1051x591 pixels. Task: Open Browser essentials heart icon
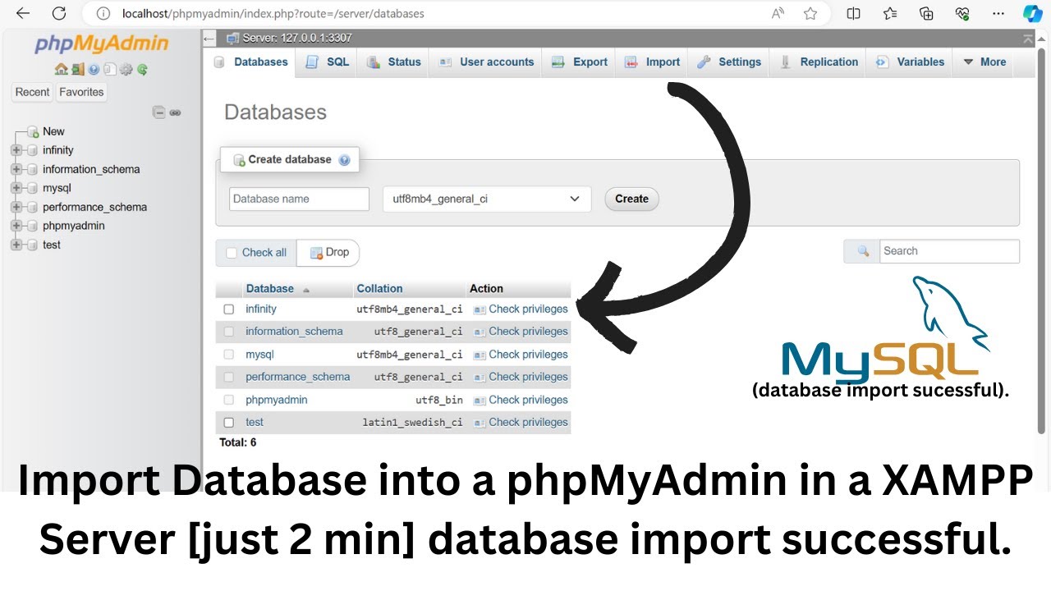962,13
